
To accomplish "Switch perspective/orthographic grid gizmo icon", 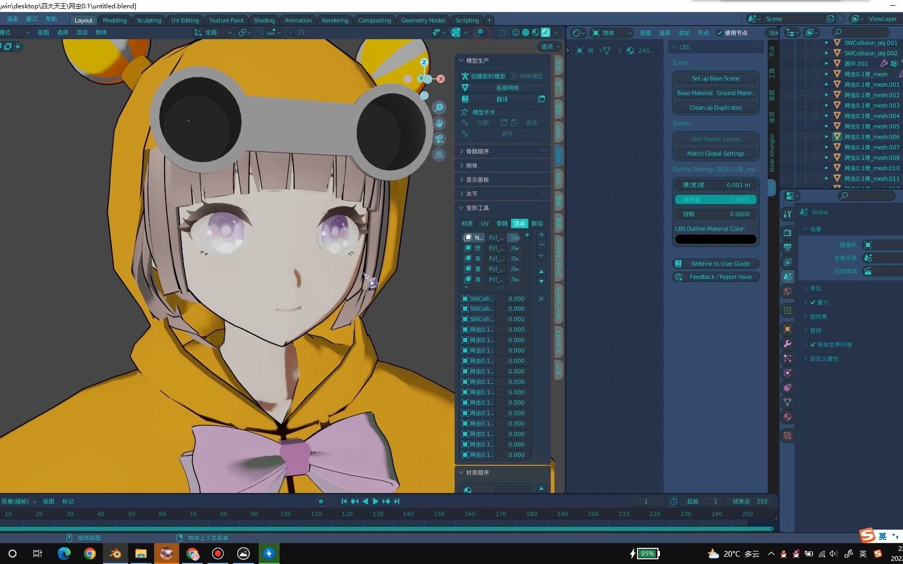I will pyautogui.click(x=439, y=155).
